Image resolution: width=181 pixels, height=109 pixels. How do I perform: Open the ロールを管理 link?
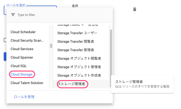(24, 97)
